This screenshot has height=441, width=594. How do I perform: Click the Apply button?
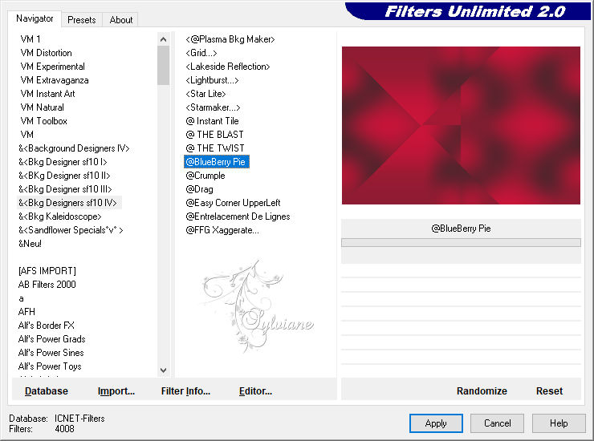pyautogui.click(x=436, y=423)
